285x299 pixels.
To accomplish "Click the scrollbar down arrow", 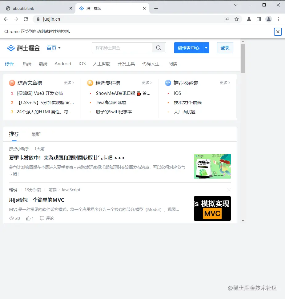I will point(243,220).
